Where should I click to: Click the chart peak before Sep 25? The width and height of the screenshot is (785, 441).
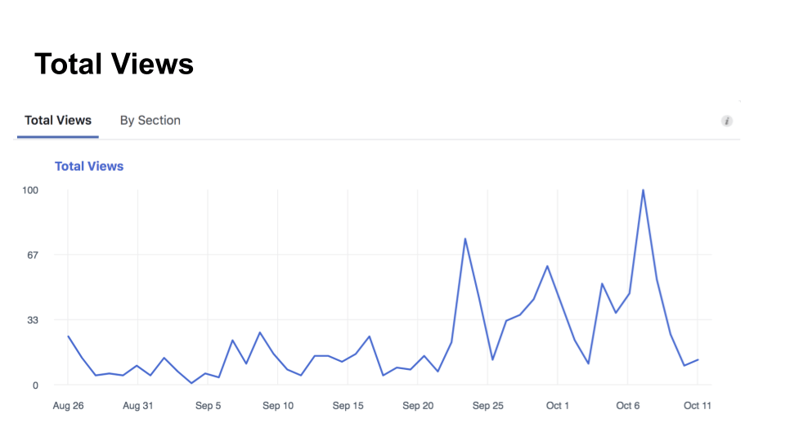pos(465,238)
